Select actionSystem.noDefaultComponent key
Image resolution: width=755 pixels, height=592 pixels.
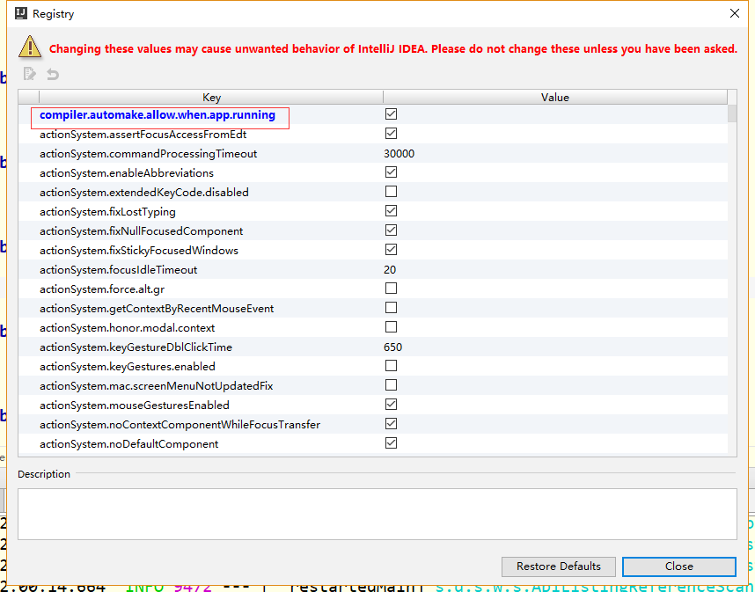click(x=129, y=443)
